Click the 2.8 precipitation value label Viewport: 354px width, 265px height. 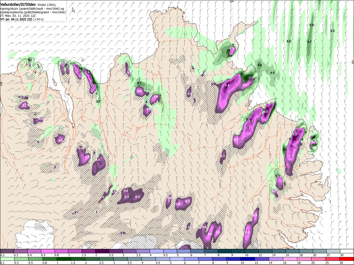[x=87, y=72]
